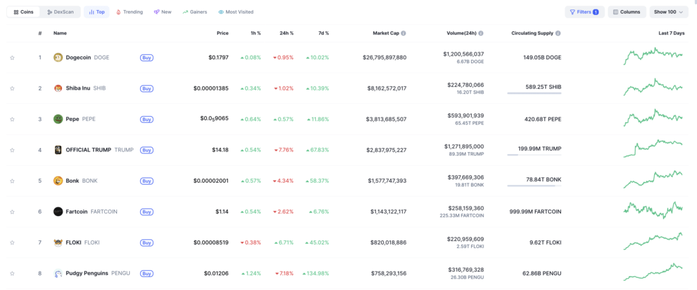Sort the table by rank # column
Viewport: 697px width, 290px height.
tap(40, 33)
